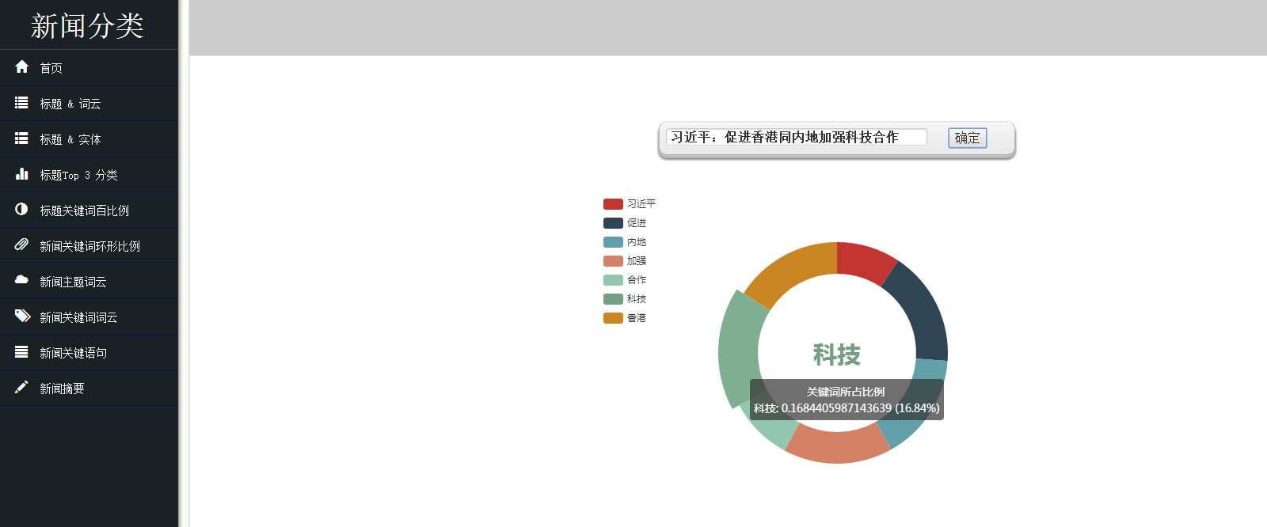Open the 标题 & 实体 menu item
The height and width of the screenshot is (527, 1267).
coord(70,139)
